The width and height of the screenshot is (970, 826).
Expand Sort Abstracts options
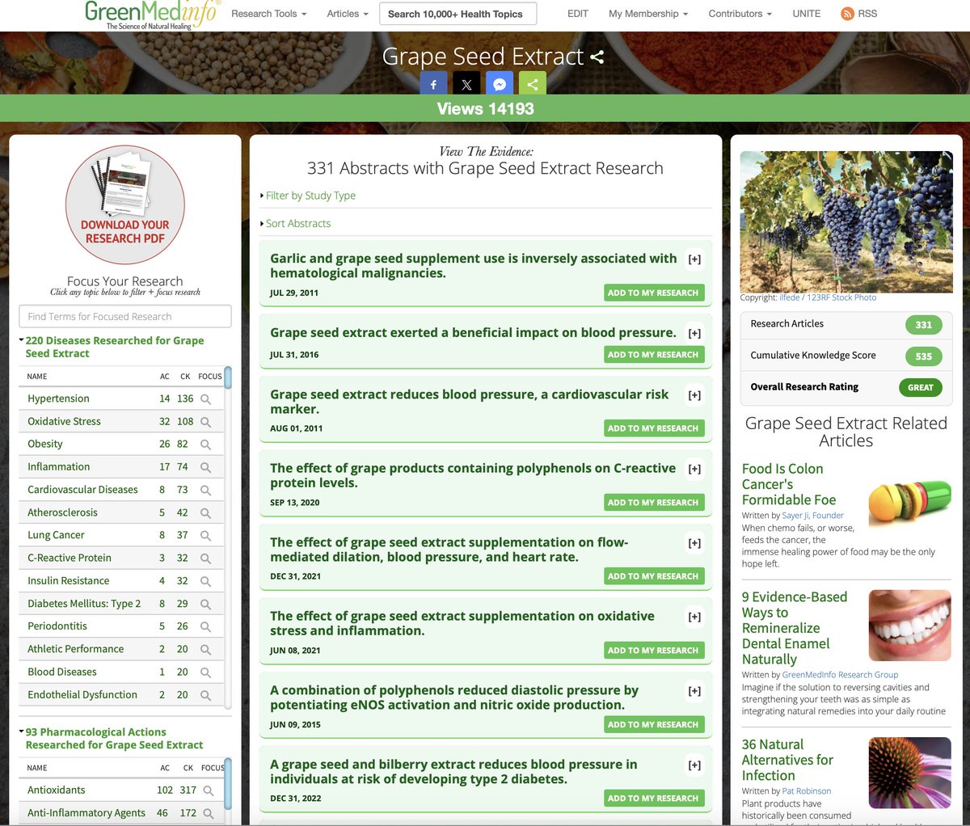tap(297, 224)
